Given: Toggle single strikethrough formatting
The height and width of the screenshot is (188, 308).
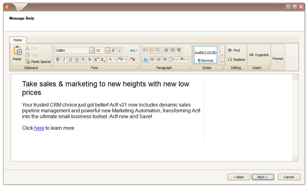Looking at the screenshot, I should 83,60.
